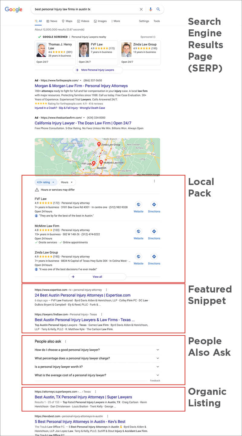Click the search magnifier icon

point(159,9)
